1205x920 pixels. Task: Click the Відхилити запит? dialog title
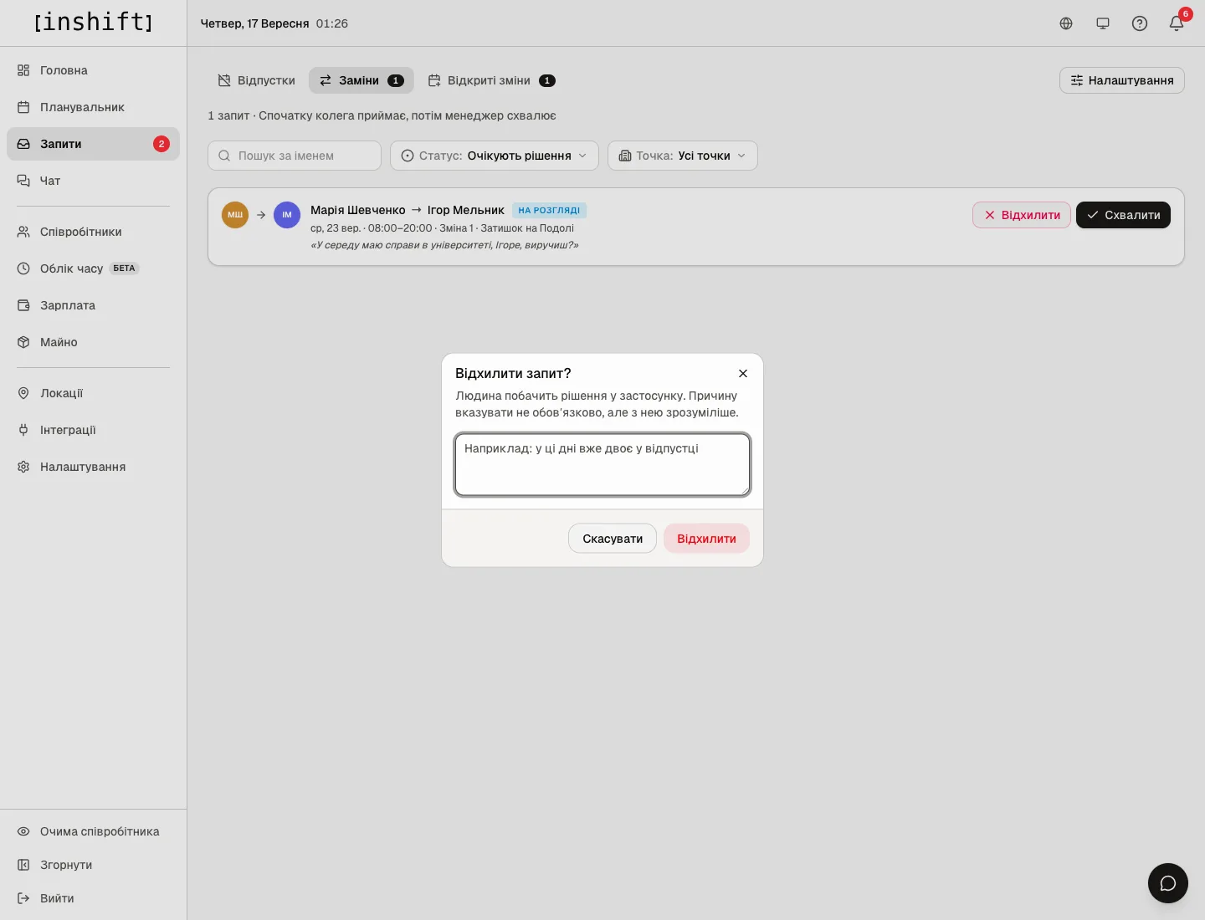pyautogui.click(x=513, y=373)
